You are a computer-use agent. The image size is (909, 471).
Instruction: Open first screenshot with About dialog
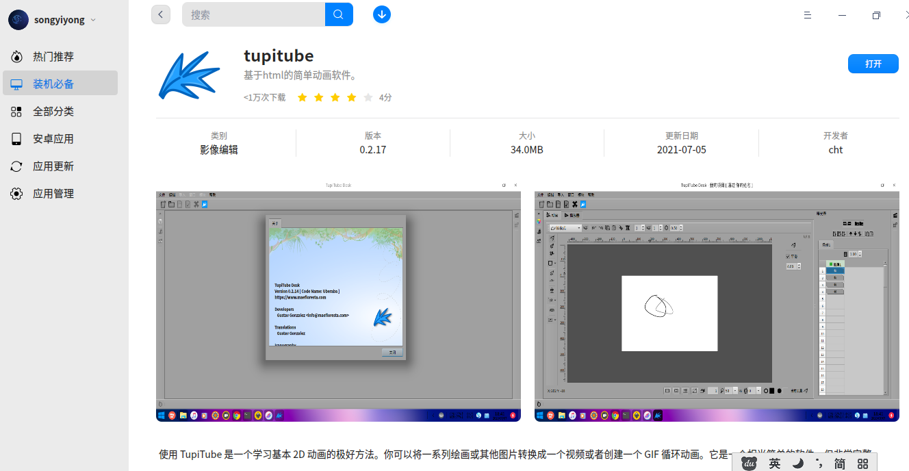[x=338, y=301]
